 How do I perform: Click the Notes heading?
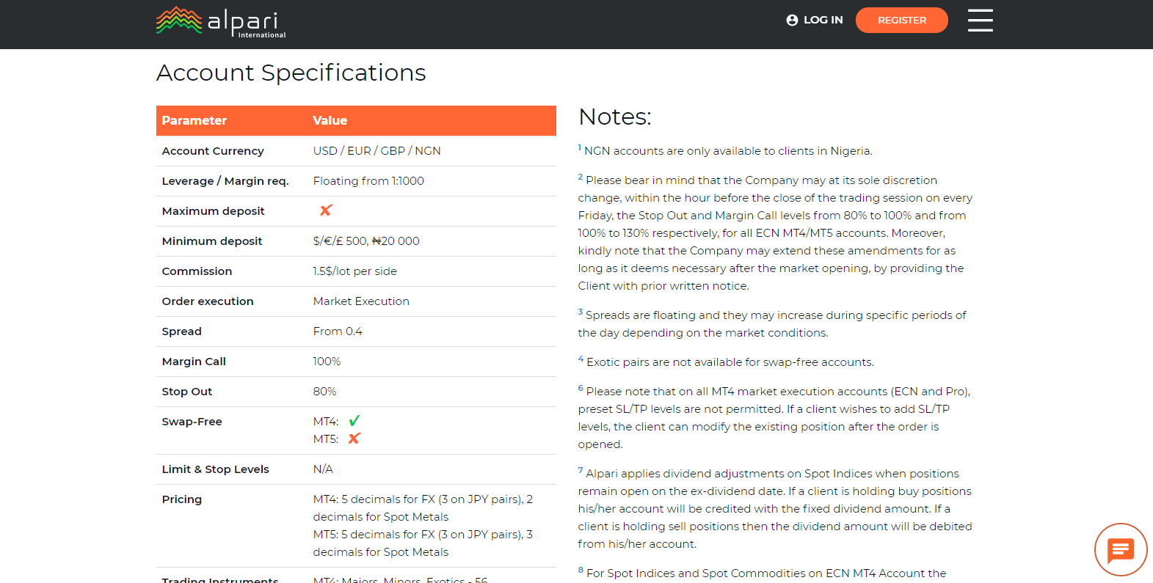pyautogui.click(x=614, y=117)
